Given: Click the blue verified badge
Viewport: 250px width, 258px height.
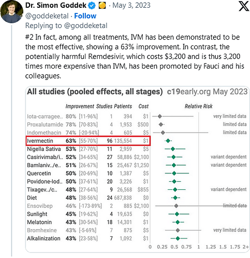Looking at the screenshot, I should click(92, 6).
